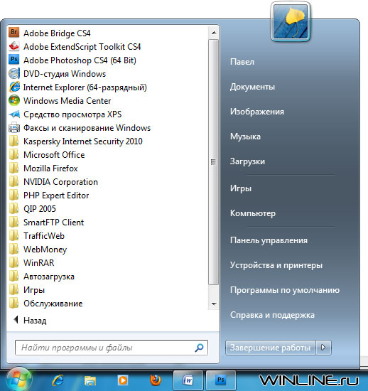Screen dimensions: 368x391
Task: Click the 'WebMoney' text
Action: pos(45,250)
